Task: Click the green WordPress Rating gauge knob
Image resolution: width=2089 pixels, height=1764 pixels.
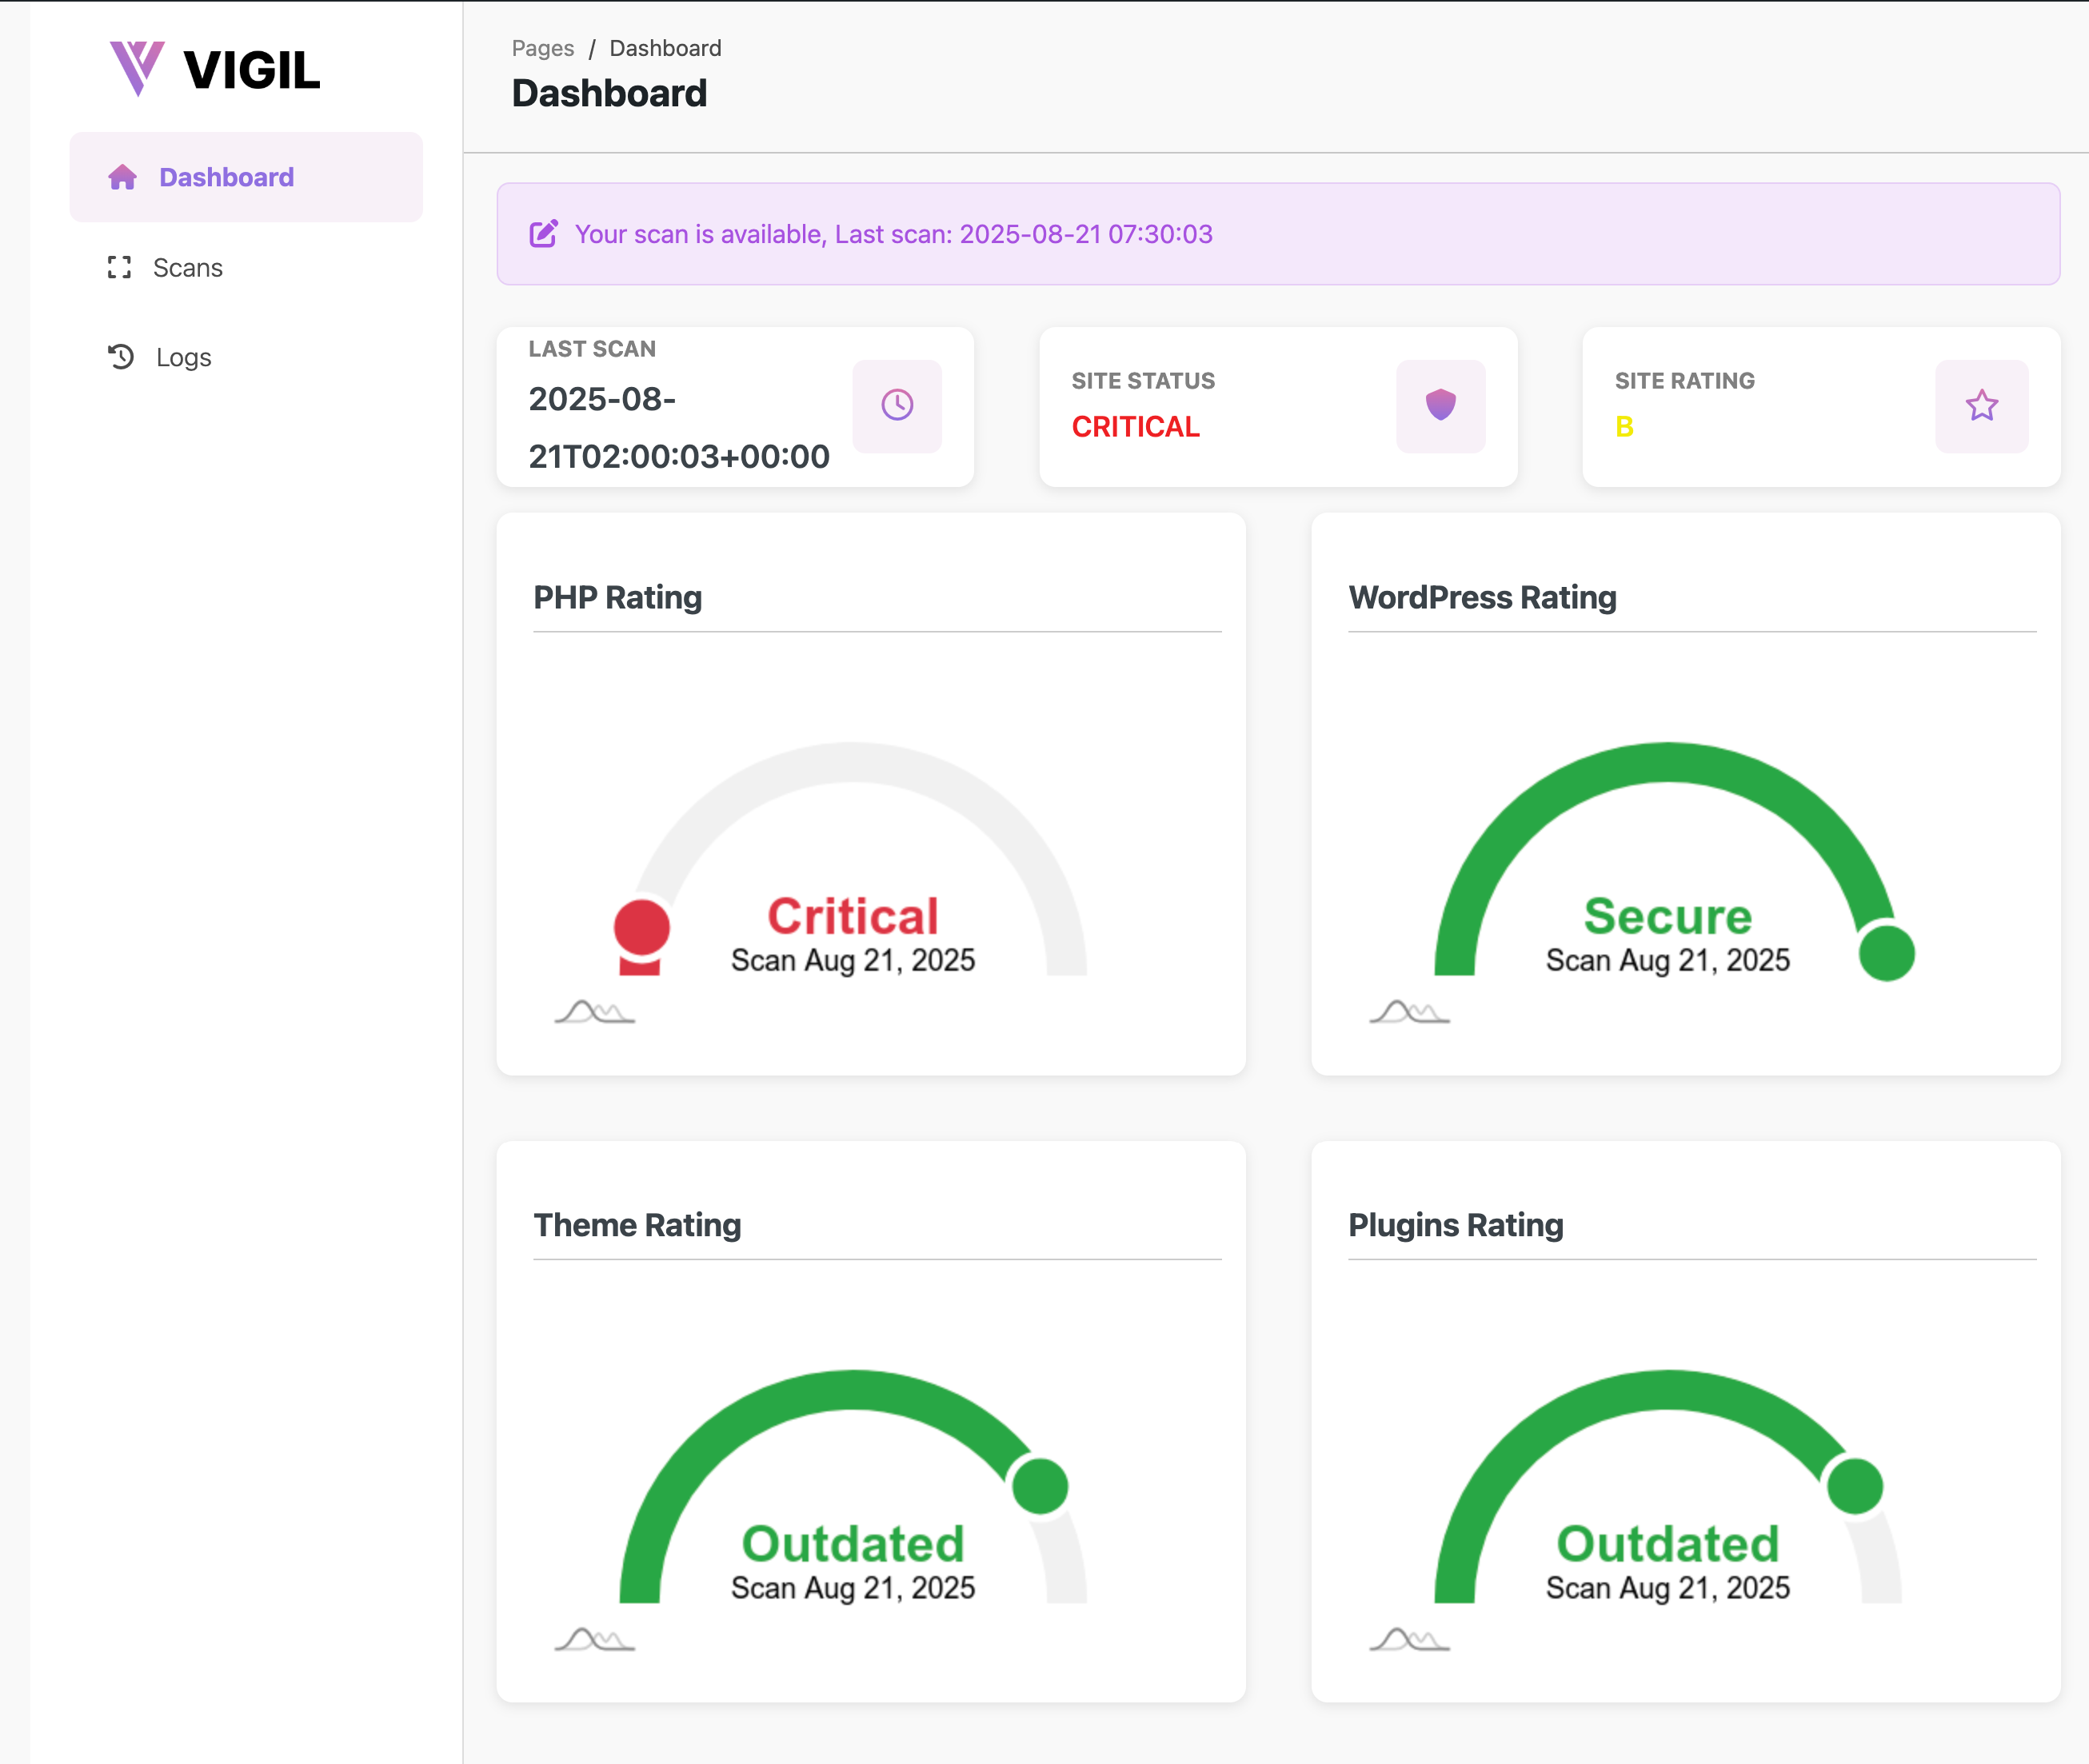Action: pyautogui.click(x=1886, y=952)
